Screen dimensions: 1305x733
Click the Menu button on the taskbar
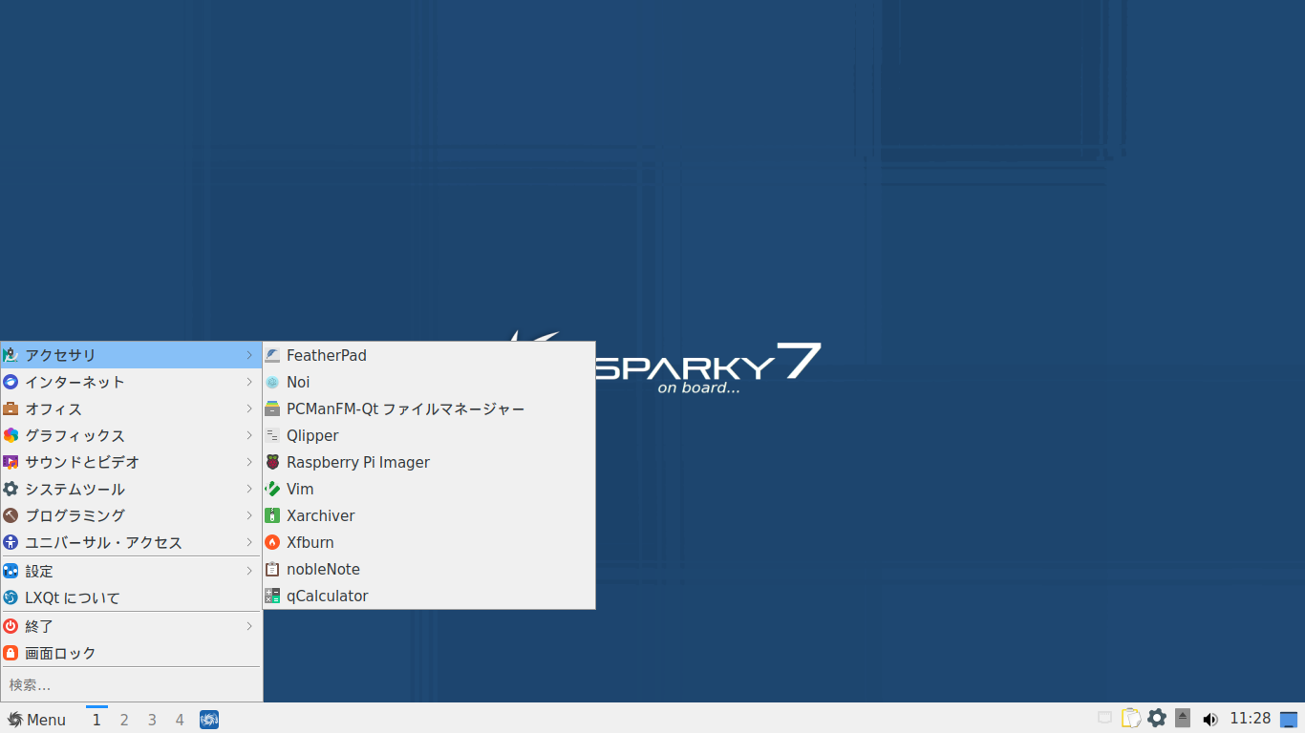point(36,720)
